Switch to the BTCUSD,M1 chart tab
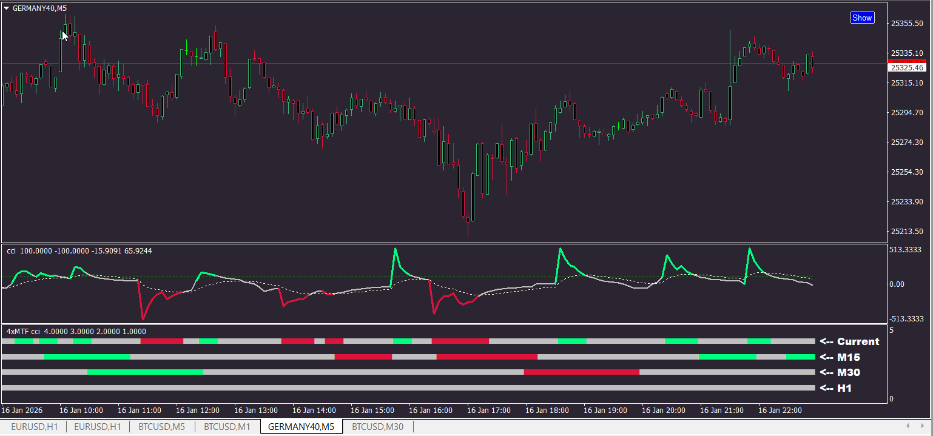The height and width of the screenshot is (436, 933). coord(227,427)
